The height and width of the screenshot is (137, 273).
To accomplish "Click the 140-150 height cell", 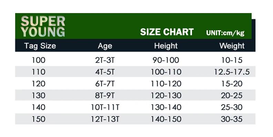I will pyautogui.click(x=166, y=119).
